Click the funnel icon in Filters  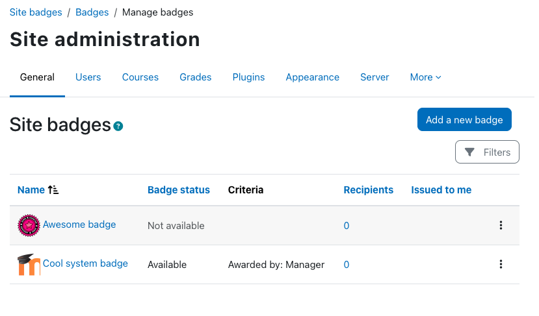coord(469,152)
